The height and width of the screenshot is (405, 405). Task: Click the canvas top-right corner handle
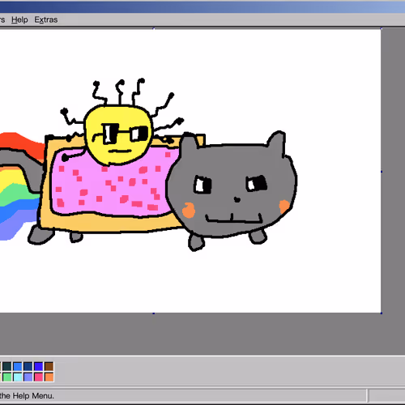coord(382,28)
